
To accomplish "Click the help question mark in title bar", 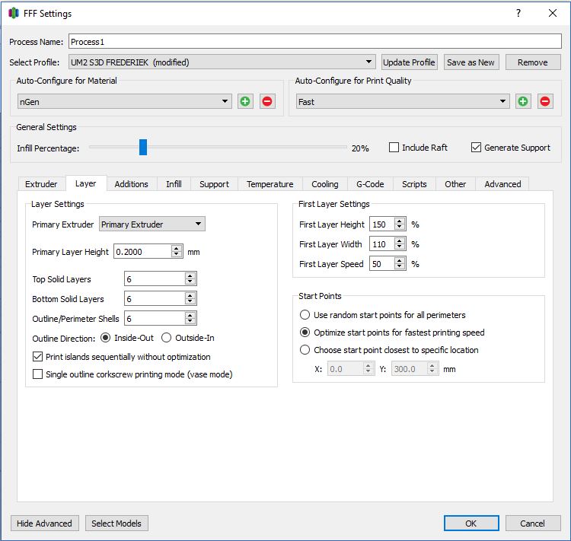I will (x=518, y=13).
